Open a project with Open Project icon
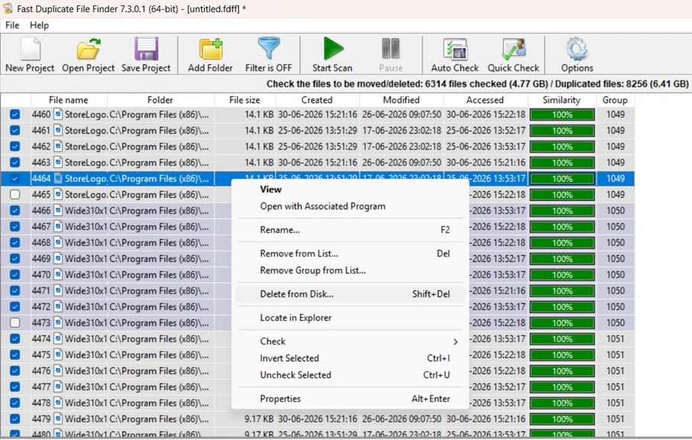 click(88, 49)
